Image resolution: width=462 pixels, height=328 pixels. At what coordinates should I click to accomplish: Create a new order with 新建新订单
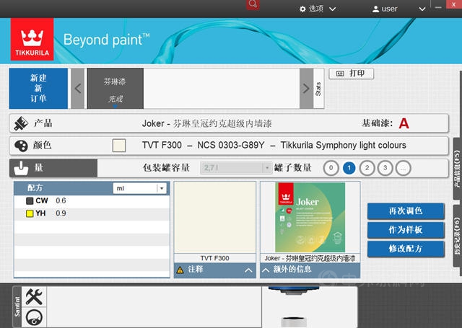pos(38,88)
